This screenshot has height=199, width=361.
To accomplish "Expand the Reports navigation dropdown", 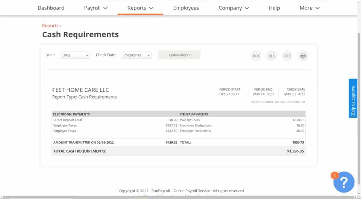I will pyautogui.click(x=140, y=8).
